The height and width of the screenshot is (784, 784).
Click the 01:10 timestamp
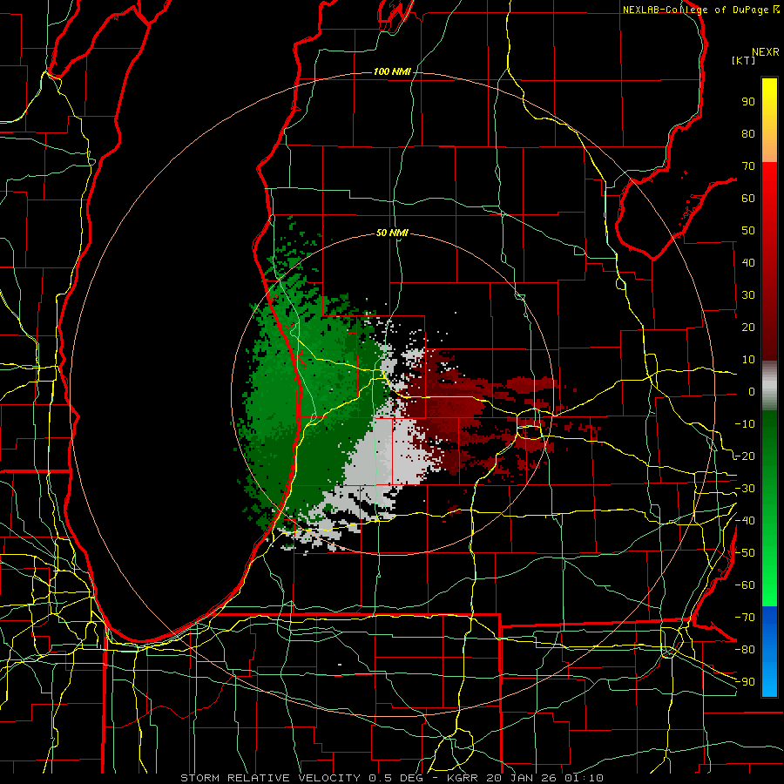(584, 778)
